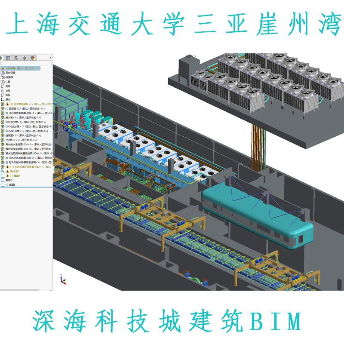Select 150泵<1> component icon
Viewport: 344px width, 344px height.
pyautogui.click(x=3, y=140)
